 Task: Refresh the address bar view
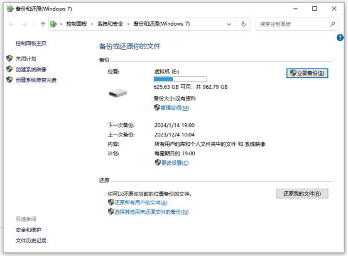coord(243,24)
